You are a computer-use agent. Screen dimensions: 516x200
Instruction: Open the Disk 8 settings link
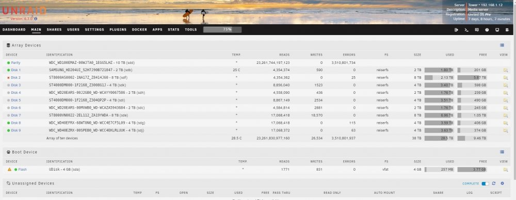pos(16,123)
